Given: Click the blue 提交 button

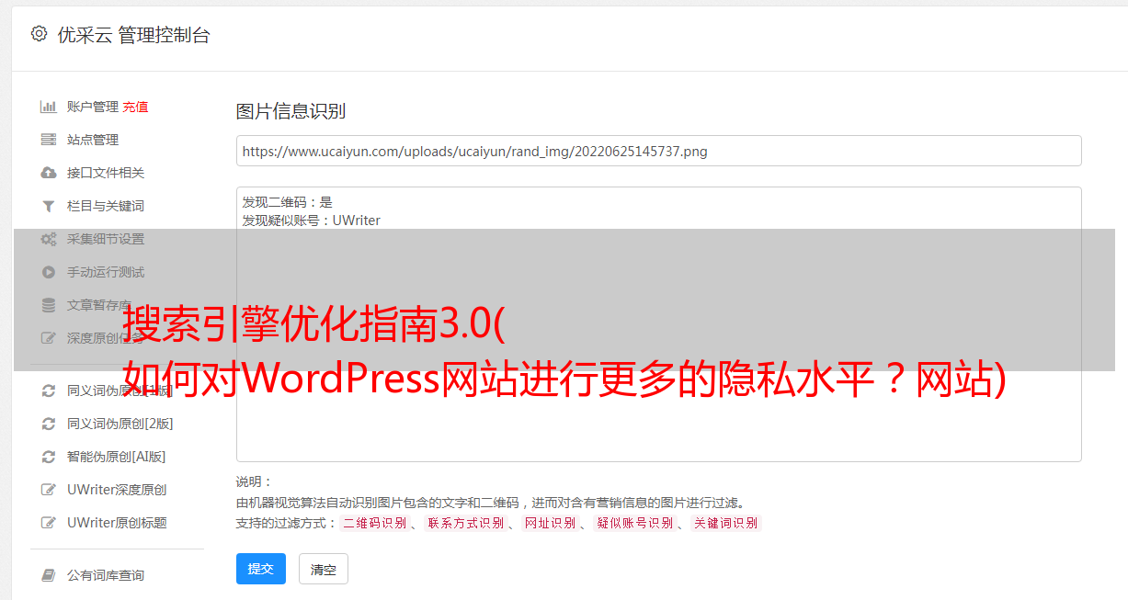Looking at the screenshot, I should pyautogui.click(x=261, y=569).
